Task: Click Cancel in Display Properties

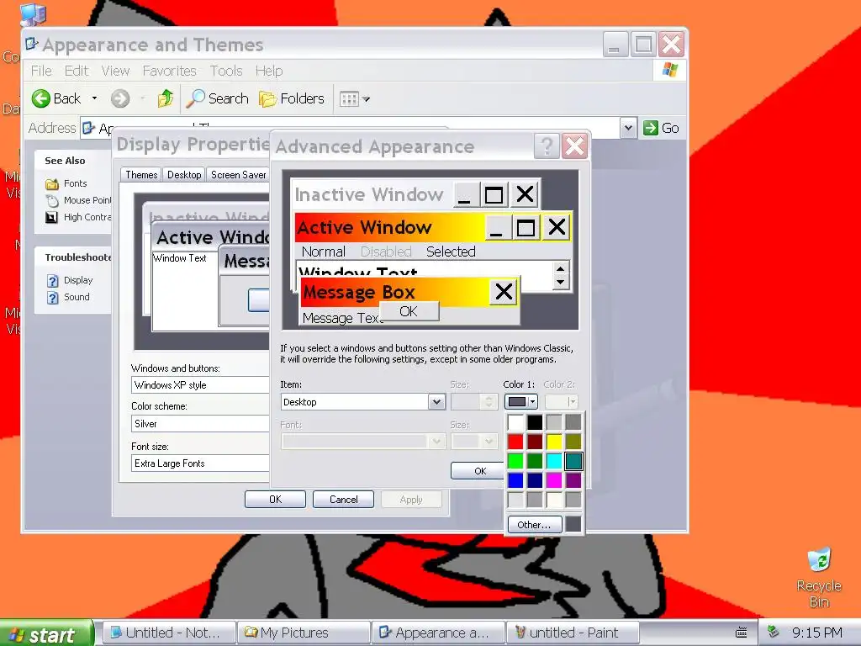Action: point(343,500)
